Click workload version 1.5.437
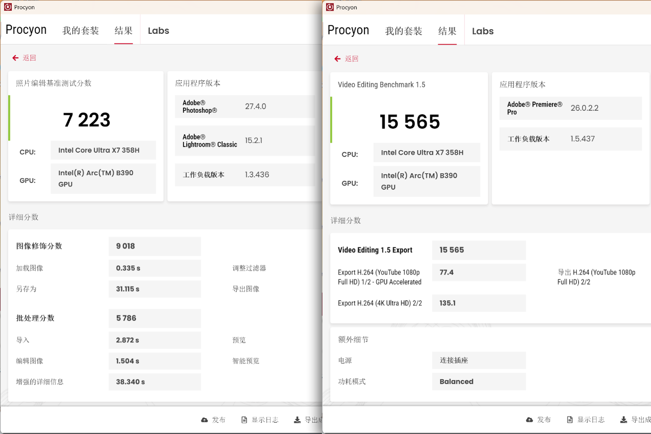The height and width of the screenshot is (434, 651). click(582, 139)
